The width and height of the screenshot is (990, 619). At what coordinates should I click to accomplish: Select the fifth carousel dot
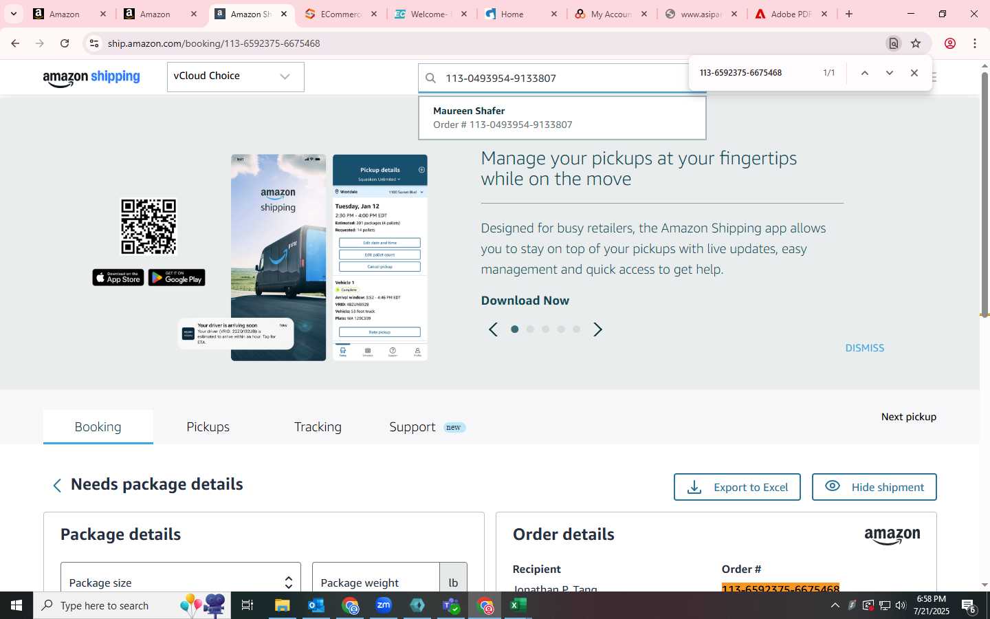[577, 329]
